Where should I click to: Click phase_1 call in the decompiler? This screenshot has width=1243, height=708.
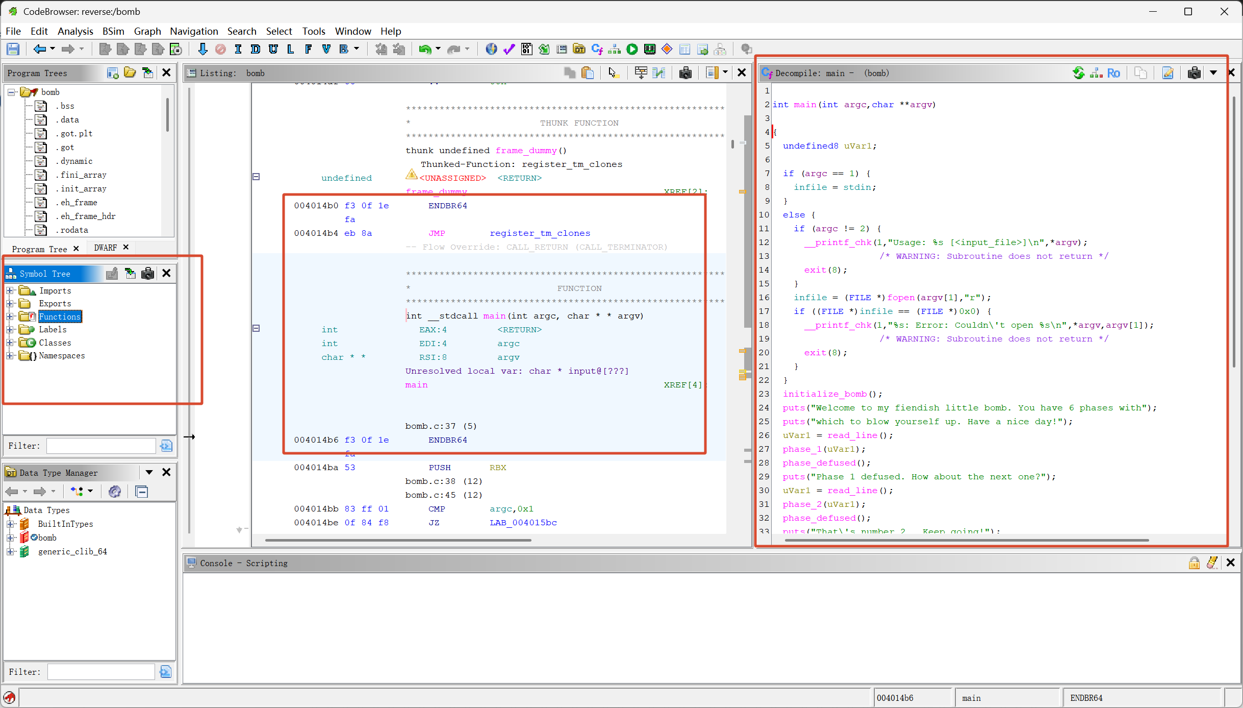coord(802,449)
